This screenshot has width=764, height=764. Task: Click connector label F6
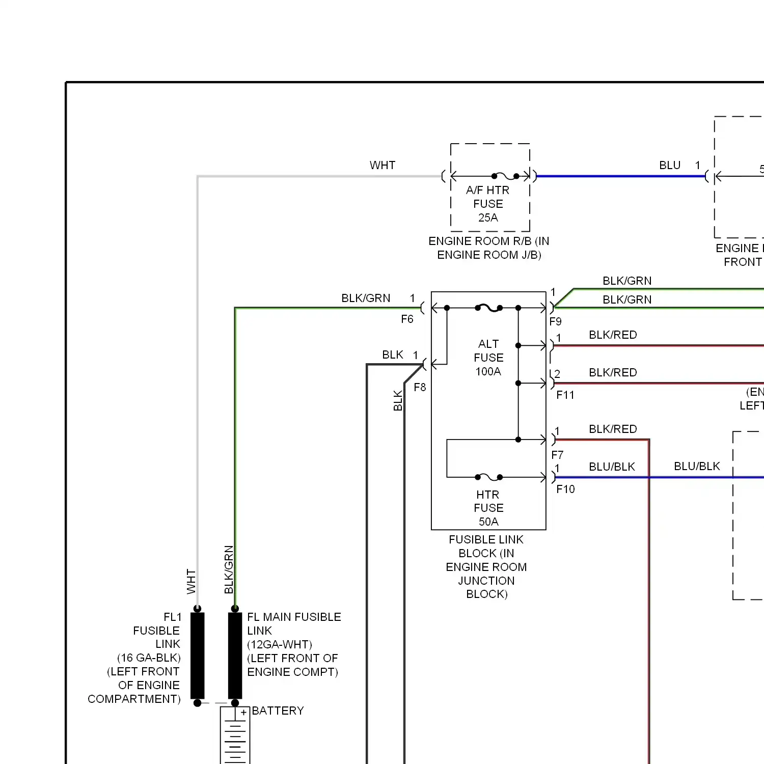coord(407,319)
